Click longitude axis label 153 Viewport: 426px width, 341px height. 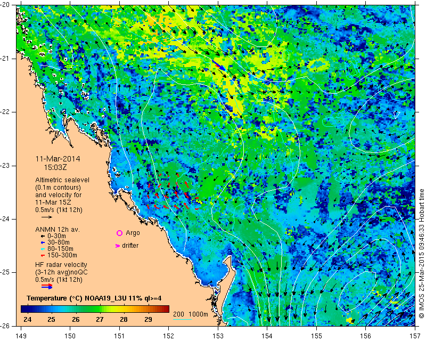(218, 336)
